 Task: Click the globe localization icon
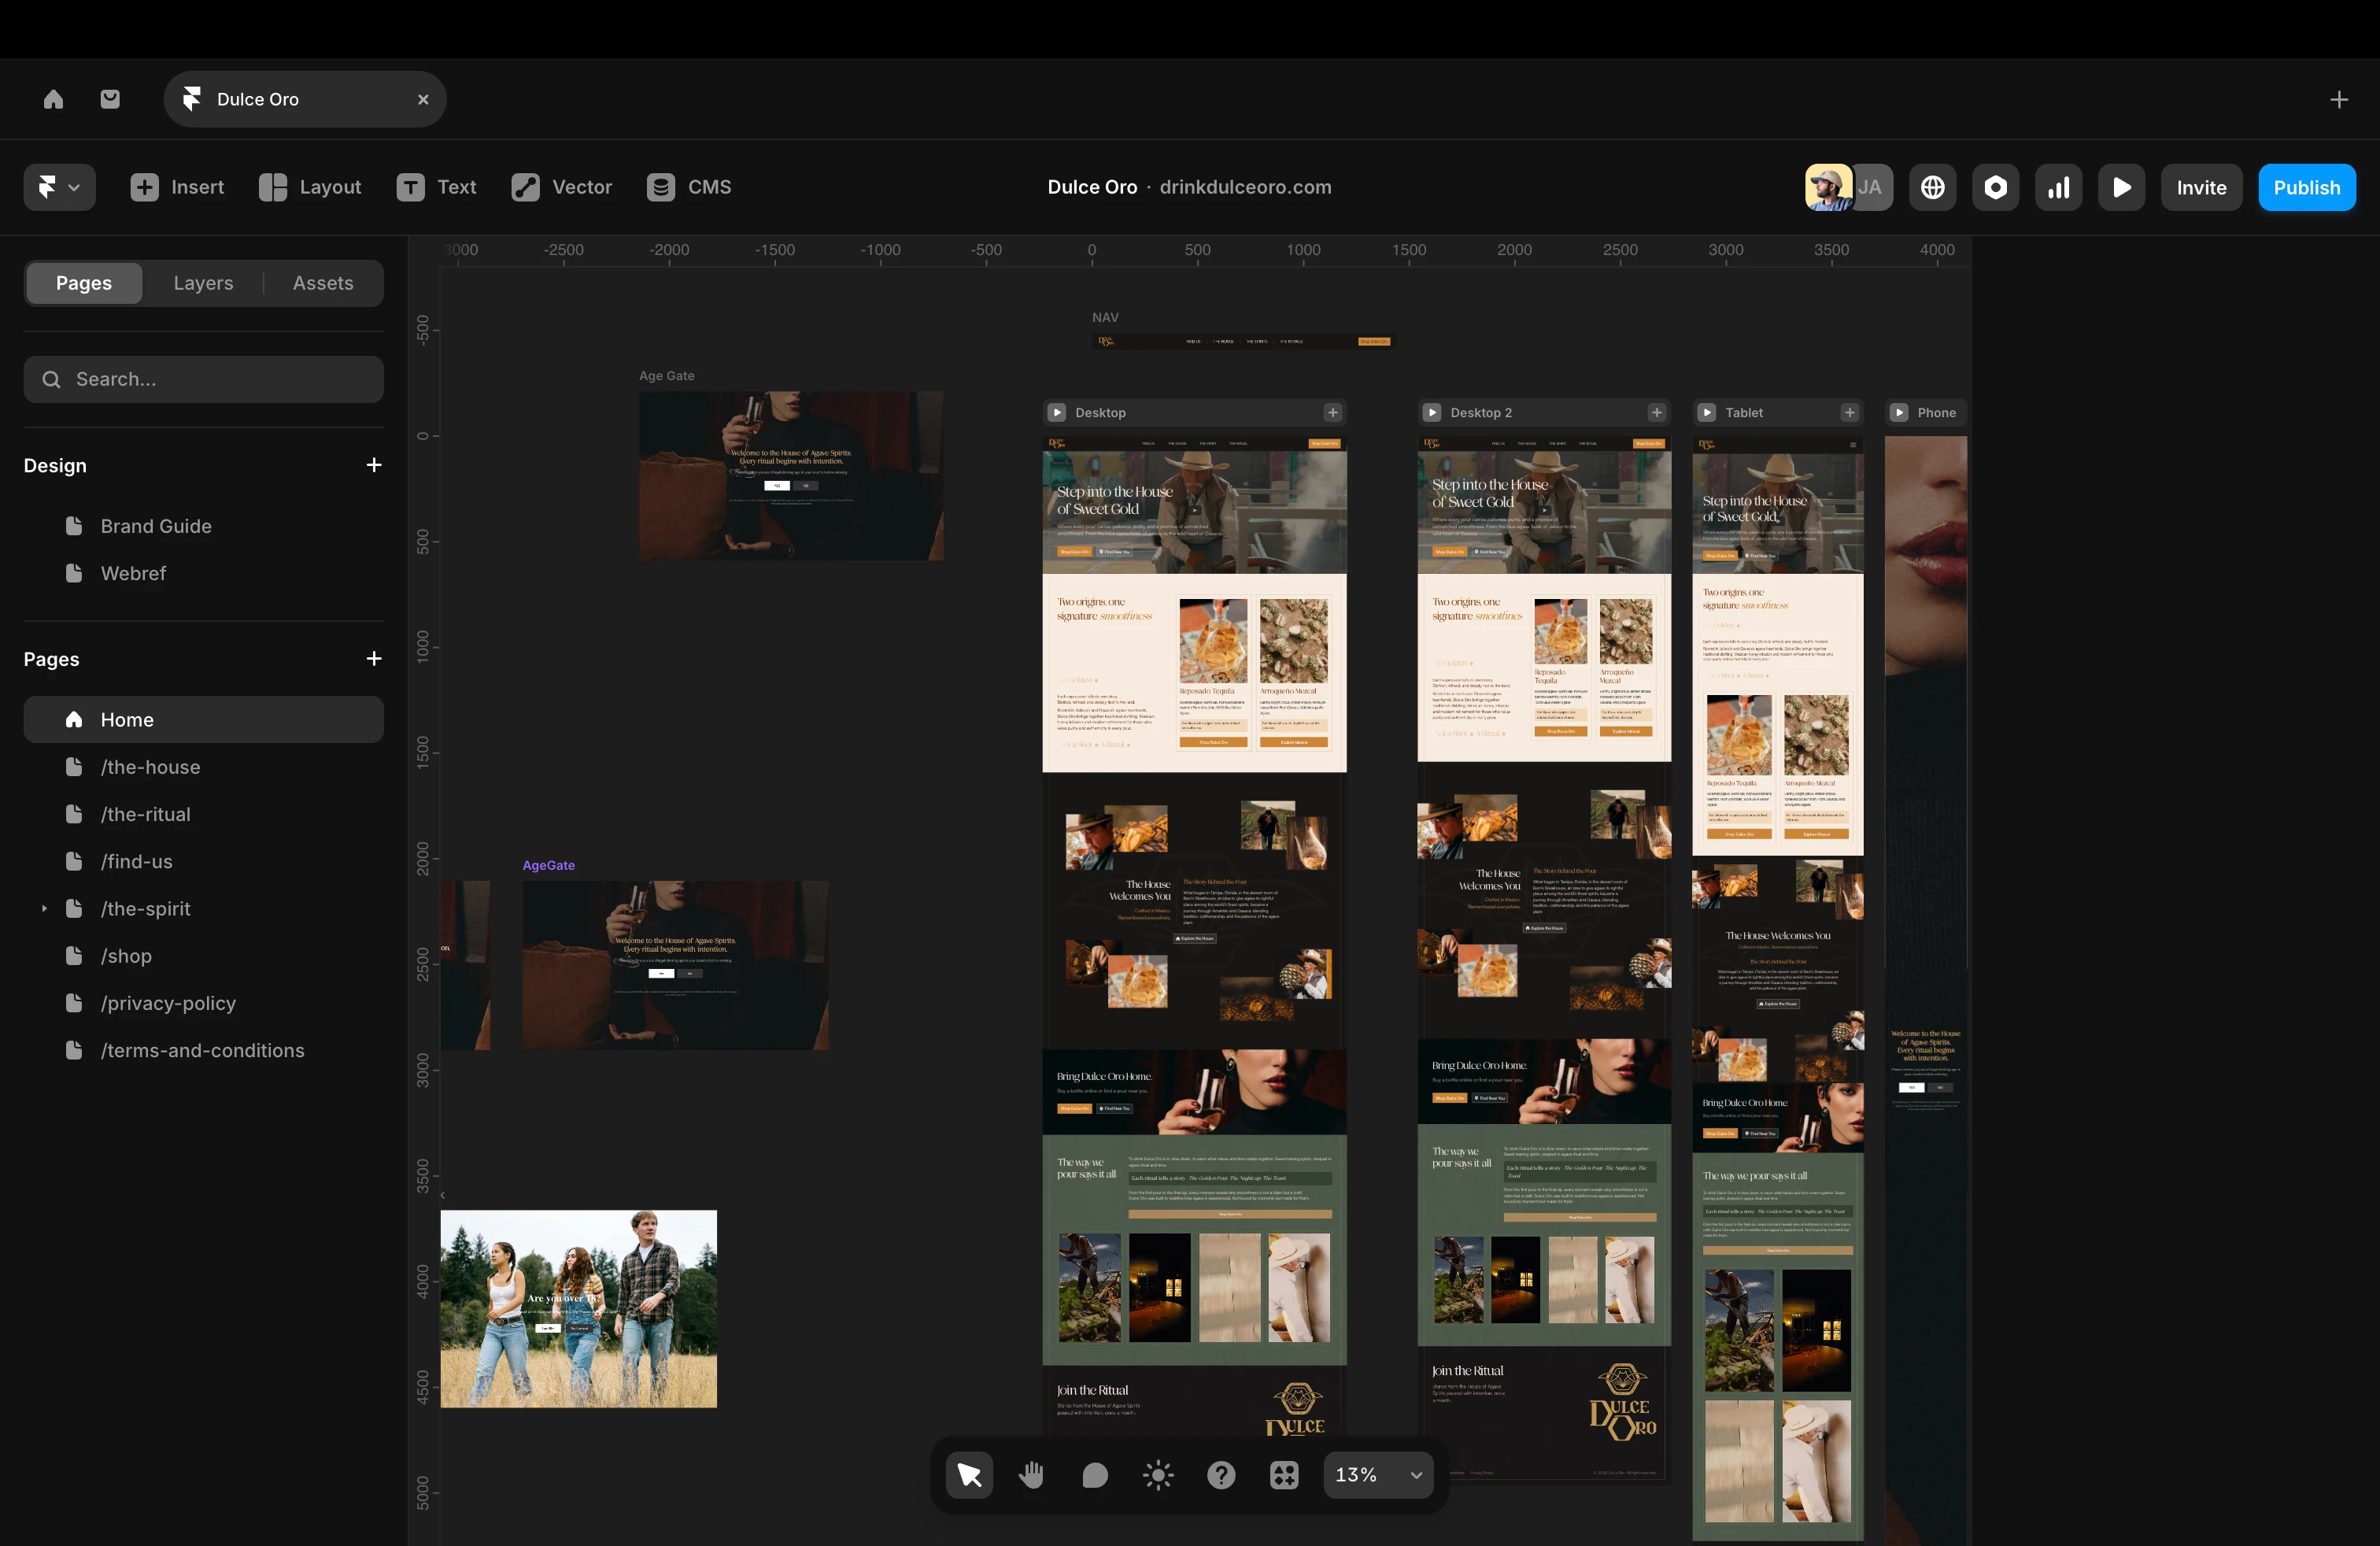pyautogui.click(x=1932, y=188)
